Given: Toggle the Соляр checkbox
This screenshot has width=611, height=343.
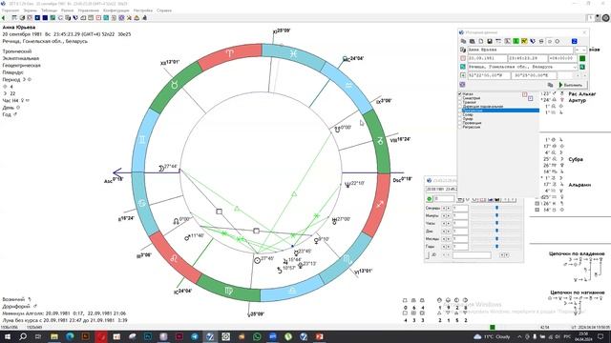Looking at the screenshot, I should [x=460, y=114].
